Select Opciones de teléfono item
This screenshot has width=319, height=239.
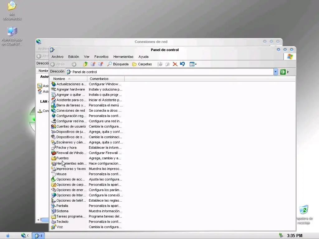click(68, 200)
